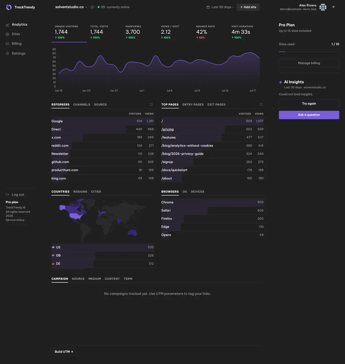This screenshot has width=345, height=364.
Task: Switch to the Devices tab
Action: (x=198, y=192)
